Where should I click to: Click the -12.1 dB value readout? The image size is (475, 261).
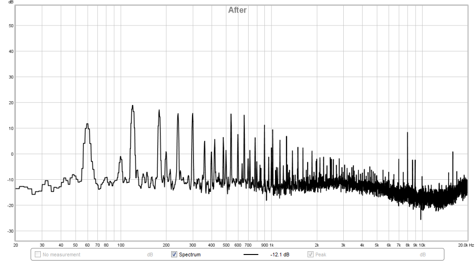pyautogui.click(x=280, y=254)
